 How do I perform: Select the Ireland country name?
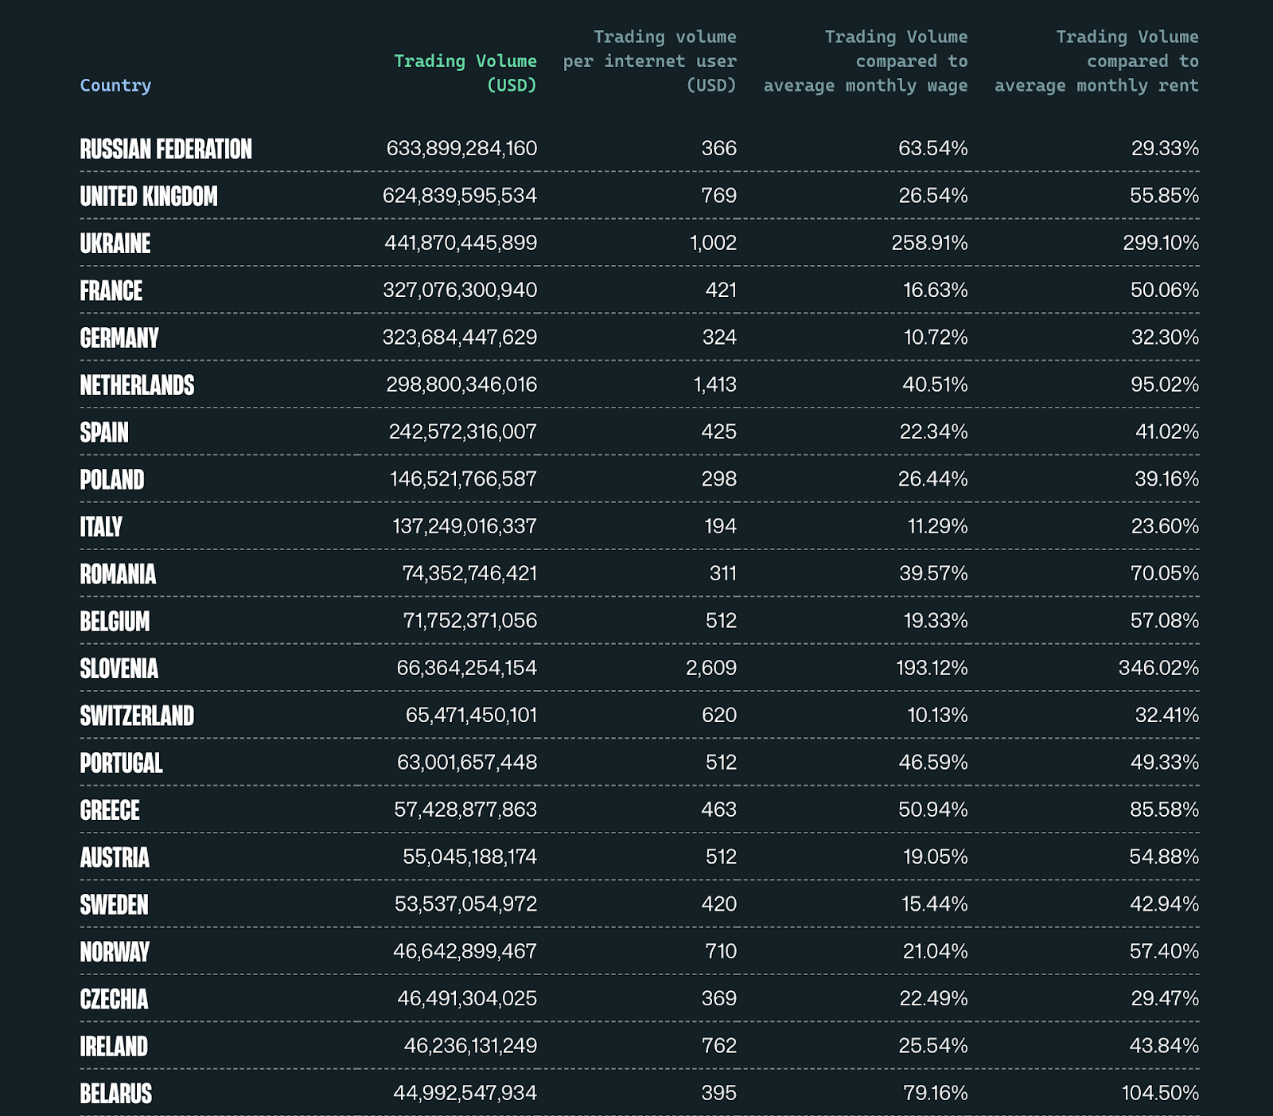(114, 1046)
